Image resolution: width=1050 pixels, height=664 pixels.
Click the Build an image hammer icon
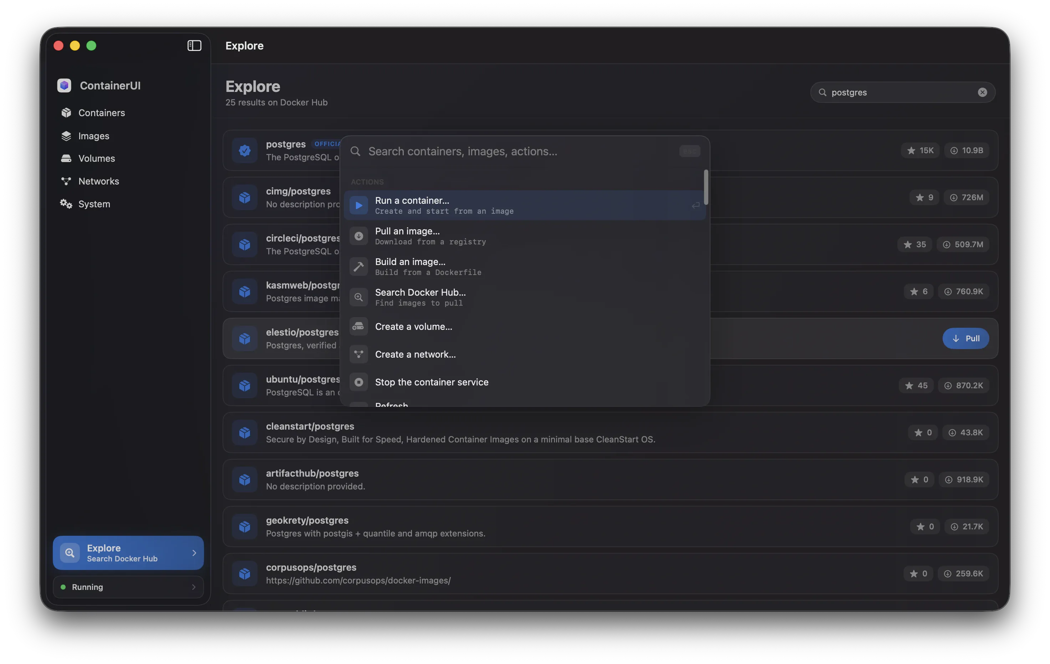(x=359, y=266)
